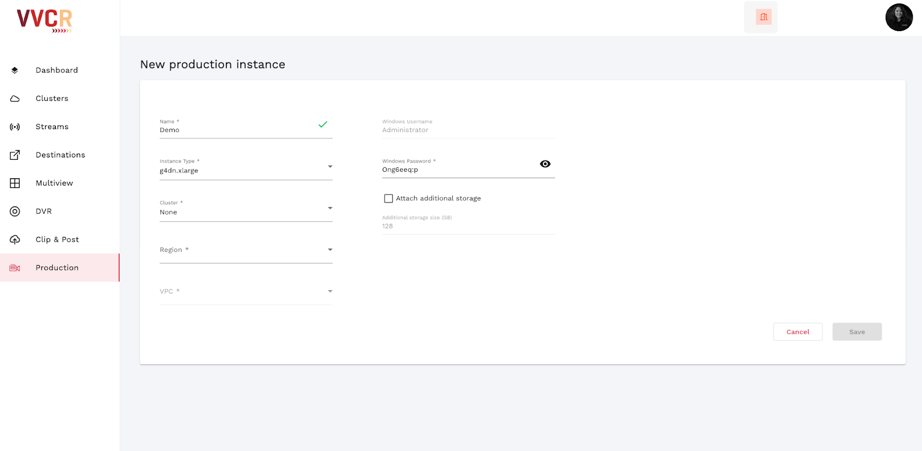Go to Streams menu item
Screen dimensions: 922x451
click(x=60, y=127)
